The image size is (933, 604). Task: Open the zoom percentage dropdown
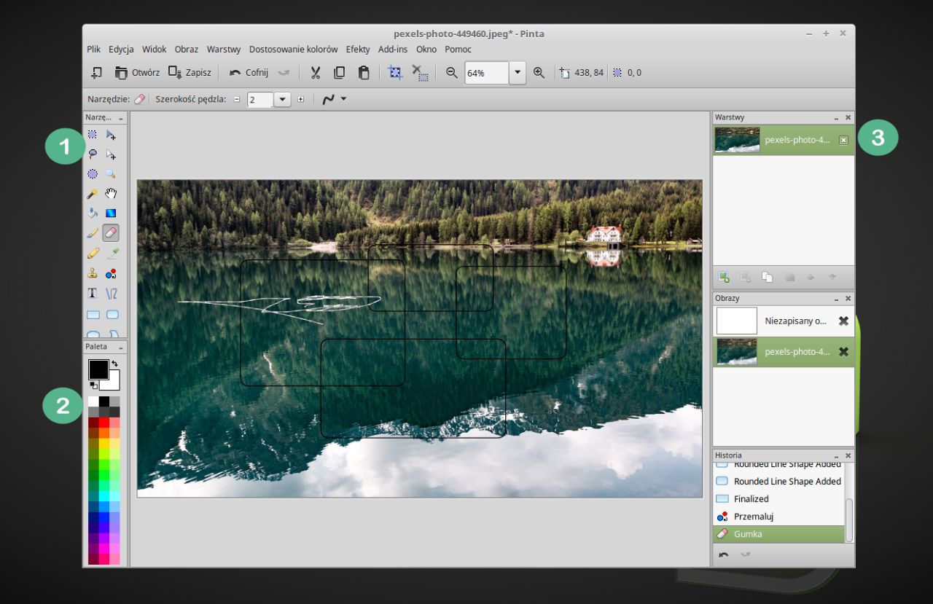pos(517,73)
